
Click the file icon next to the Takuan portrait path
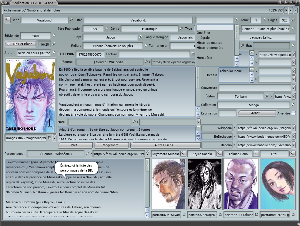click(x=256, y=215)
